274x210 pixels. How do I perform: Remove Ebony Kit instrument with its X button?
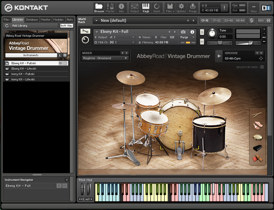coord(264,29)
